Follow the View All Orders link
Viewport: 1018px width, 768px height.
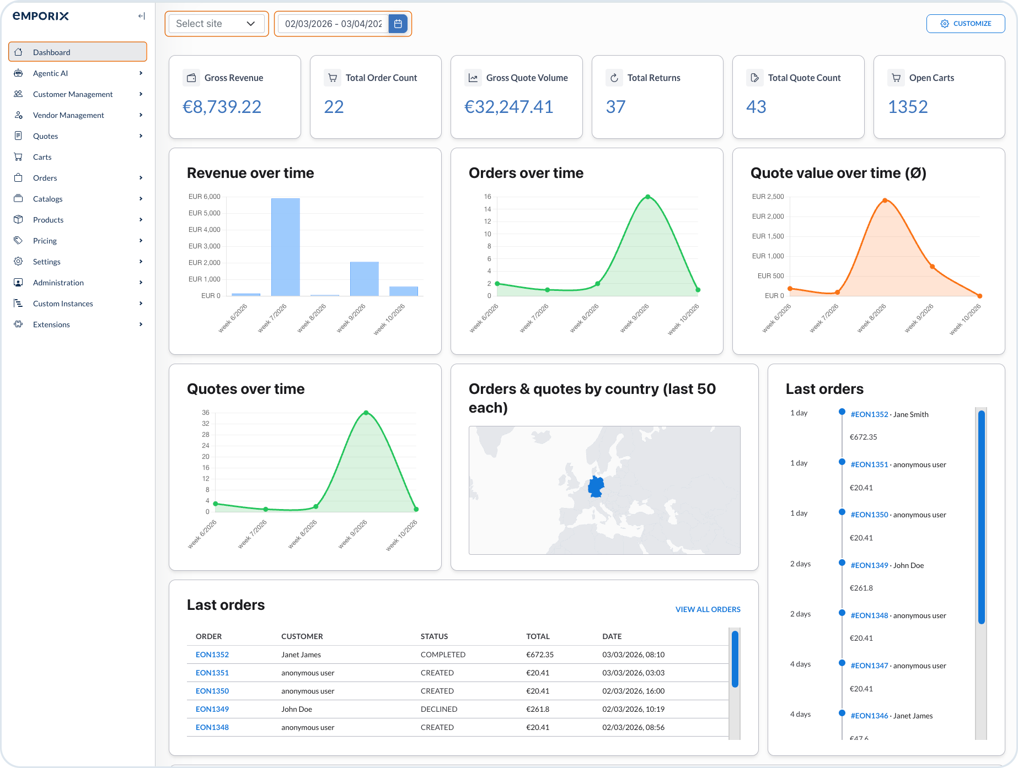coord(708,609)
